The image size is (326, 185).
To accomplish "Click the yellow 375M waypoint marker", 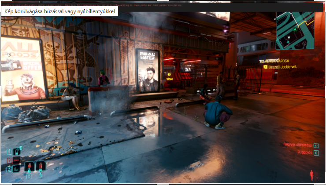I will (169, 76).
